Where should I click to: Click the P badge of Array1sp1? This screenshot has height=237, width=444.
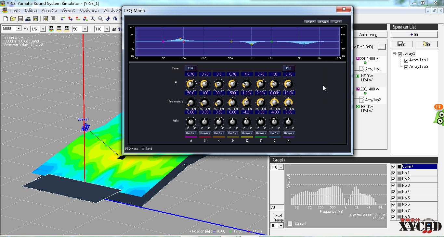358,59
